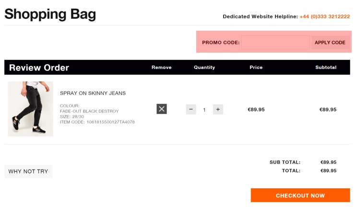Click the Remove column header

pyautogui.click(x=161, y=68)
